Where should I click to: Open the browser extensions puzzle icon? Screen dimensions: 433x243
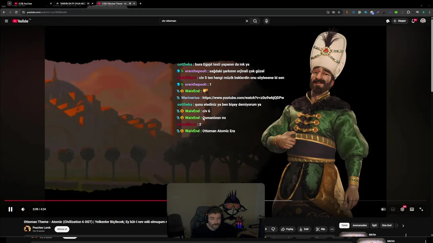click(x=408, y=12)
